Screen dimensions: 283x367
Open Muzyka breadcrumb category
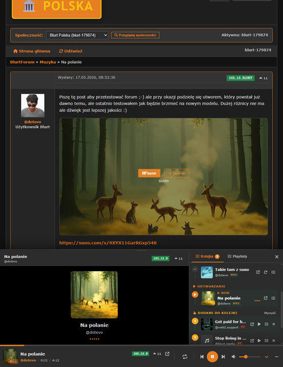tap(48, 62)
